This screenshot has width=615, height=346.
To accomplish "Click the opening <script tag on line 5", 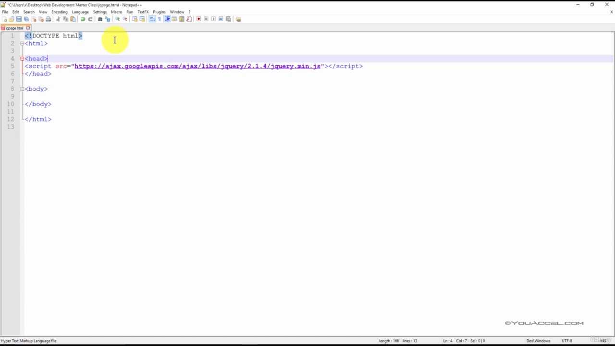I will pyautogui.click(x=38, y=66).
